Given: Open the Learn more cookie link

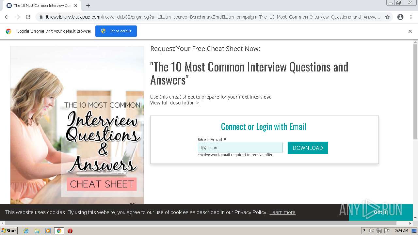Looking at the screenshot, I should coord(282,212).
